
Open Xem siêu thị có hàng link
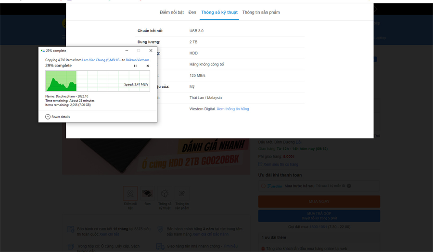[x=281, y=164]
